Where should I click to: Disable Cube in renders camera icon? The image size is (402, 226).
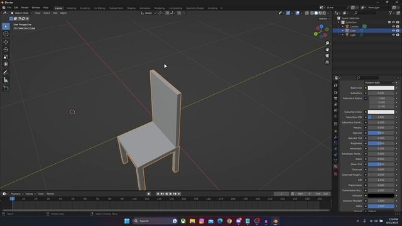click(x=398, y=31)
